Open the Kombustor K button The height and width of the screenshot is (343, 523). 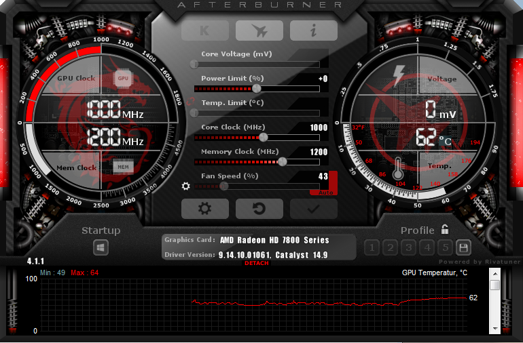tap(205, 31)
